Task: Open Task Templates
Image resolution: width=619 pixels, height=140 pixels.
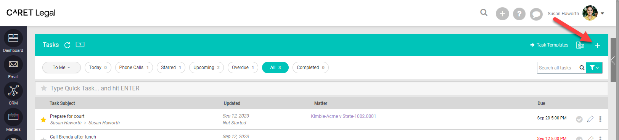Action: coord(549,45)
